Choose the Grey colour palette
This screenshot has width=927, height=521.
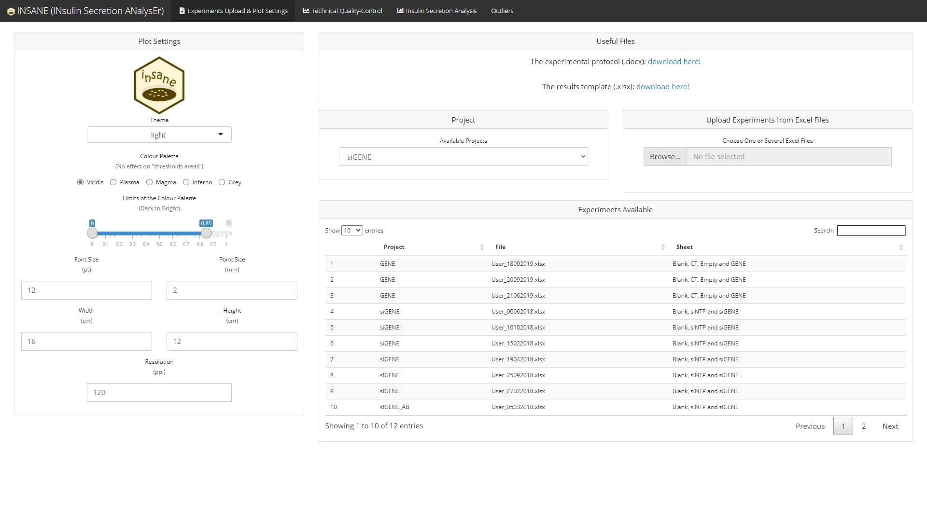click(222, 182)
